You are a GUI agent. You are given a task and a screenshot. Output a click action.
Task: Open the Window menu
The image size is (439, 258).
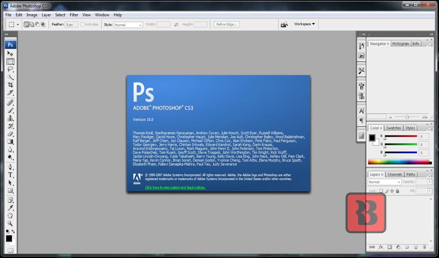(102, 15)
